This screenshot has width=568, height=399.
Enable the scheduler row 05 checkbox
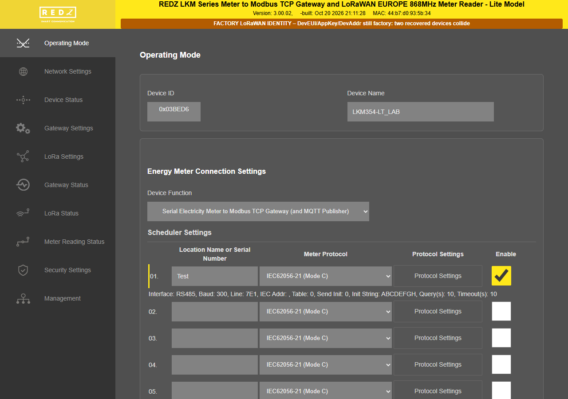[501, 390]
